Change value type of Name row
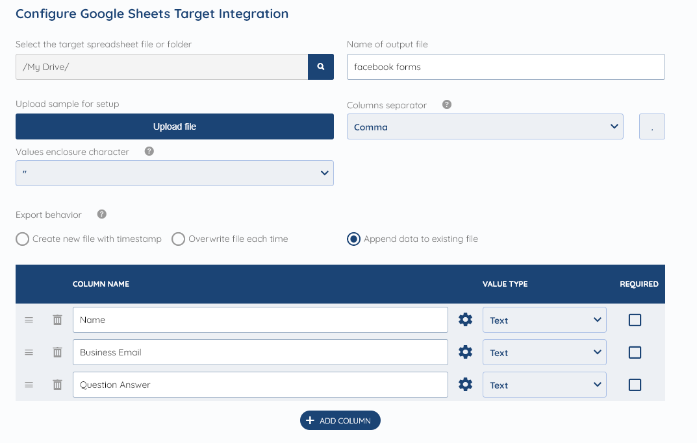The width and height of the screenshot is (697, 443). point(544,320)
